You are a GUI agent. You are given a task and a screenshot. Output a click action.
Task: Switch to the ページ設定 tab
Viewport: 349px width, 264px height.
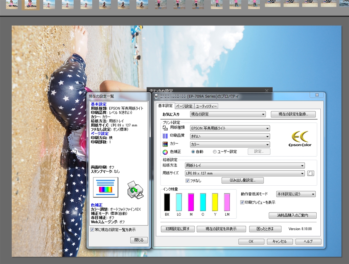184,106
